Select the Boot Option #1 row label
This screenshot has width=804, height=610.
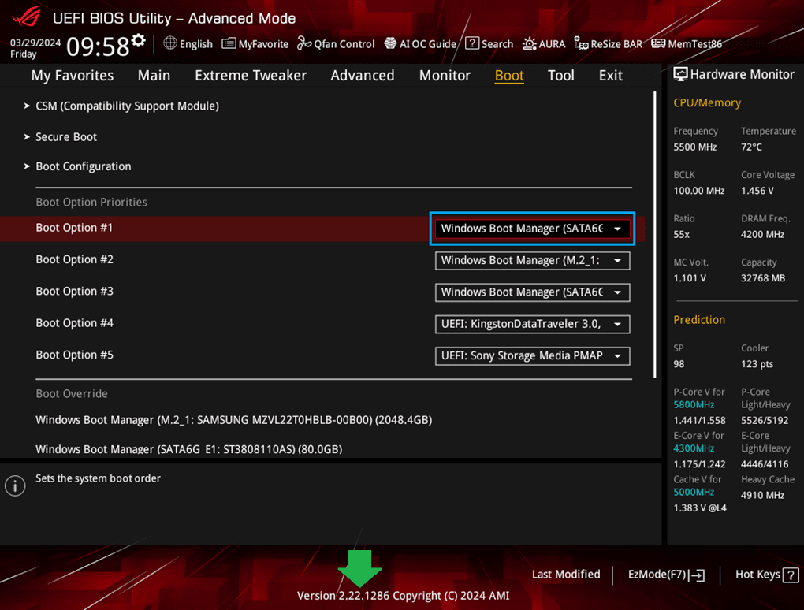[x=74, y=228]
